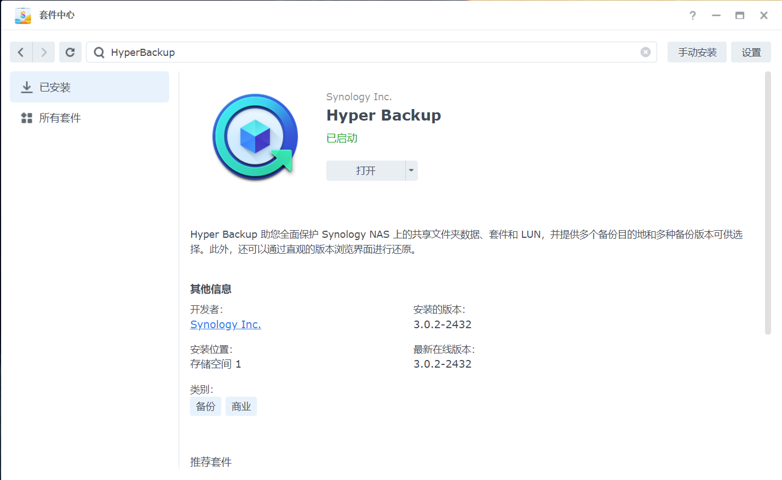Click the search field containing HyperBackup
Screen dimensions: 782x480
(371, 52)
